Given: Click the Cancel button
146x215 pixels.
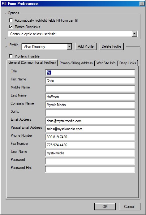Looking at the screenshot, I should (129, 207).
